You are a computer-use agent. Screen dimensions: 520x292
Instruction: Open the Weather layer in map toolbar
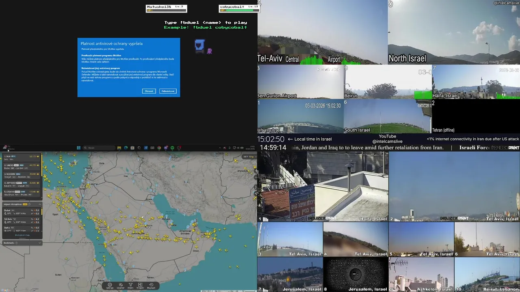pos(120,286)
